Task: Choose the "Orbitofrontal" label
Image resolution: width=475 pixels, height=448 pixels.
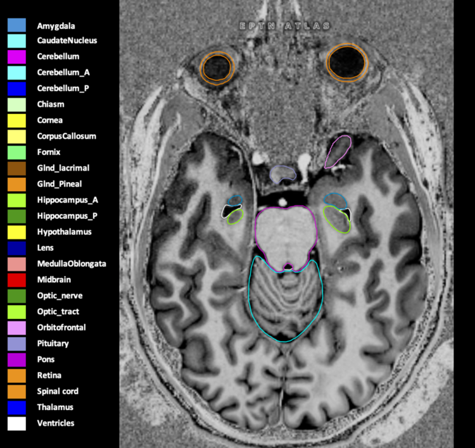Action: point(61,328)
